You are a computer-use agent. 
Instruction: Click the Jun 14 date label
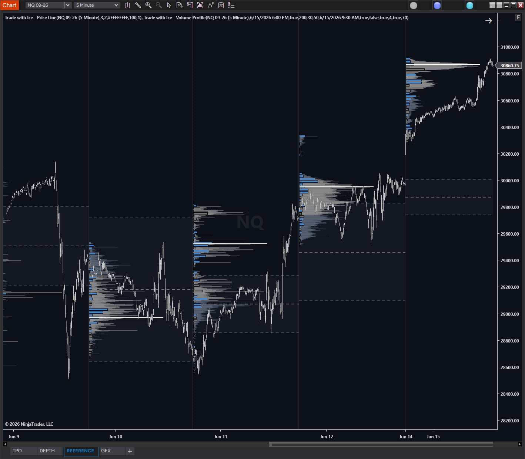tap(406, 437)
